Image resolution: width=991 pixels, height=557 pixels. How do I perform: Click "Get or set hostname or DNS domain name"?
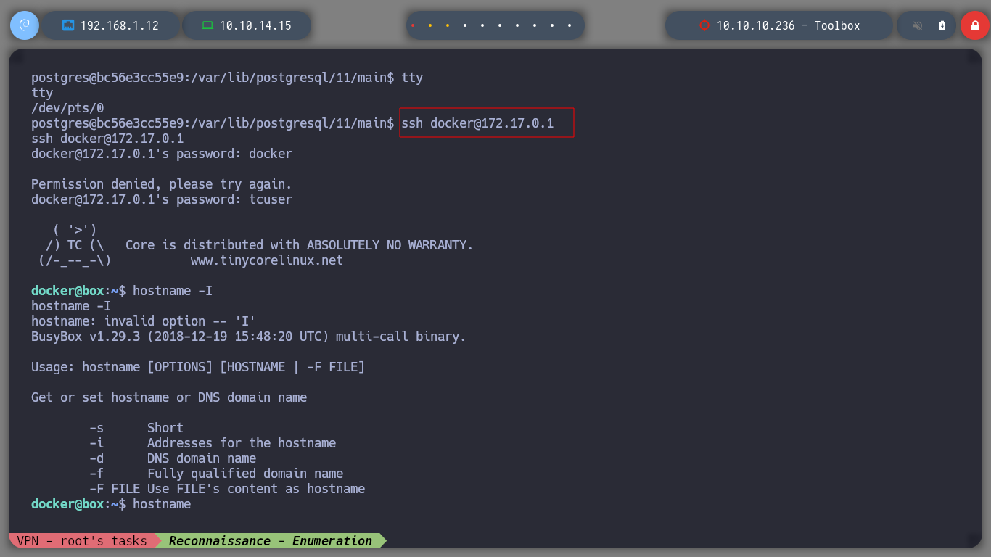click(x=169, y=397)
